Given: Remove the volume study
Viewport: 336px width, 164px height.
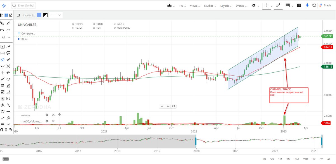Looking at the screenshot, I should 53,115.
